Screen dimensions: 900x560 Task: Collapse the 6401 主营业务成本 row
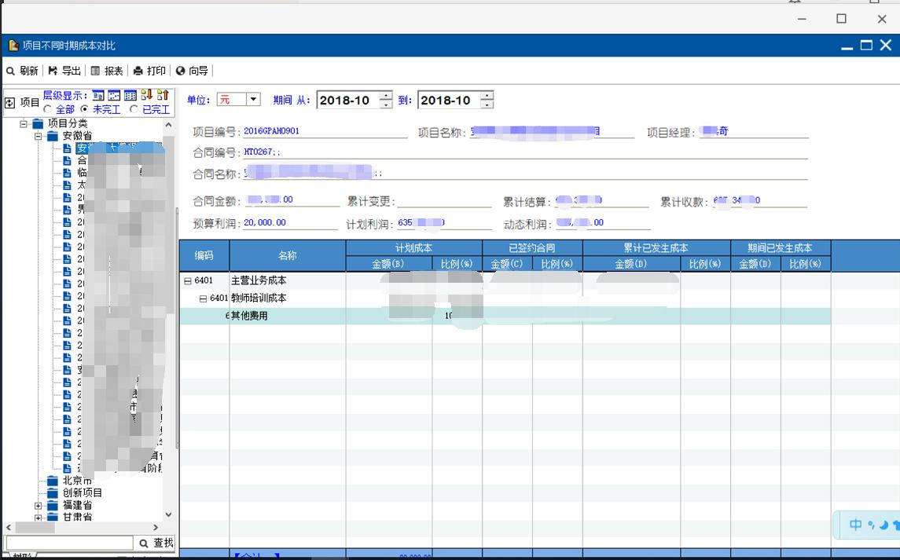[x=188, y=281]
